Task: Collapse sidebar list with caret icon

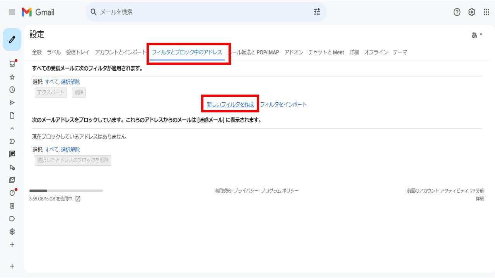Action: tap(12, 128)
